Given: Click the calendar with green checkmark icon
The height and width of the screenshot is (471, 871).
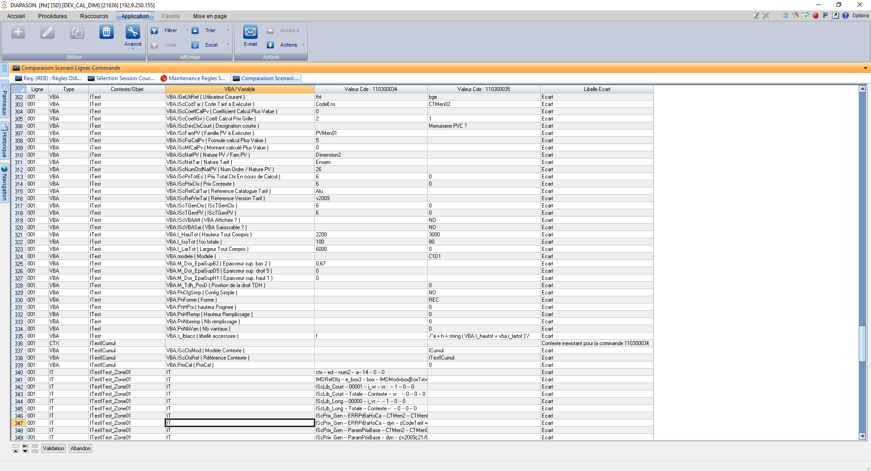Looking at the screenshot, I should point(805,15).
